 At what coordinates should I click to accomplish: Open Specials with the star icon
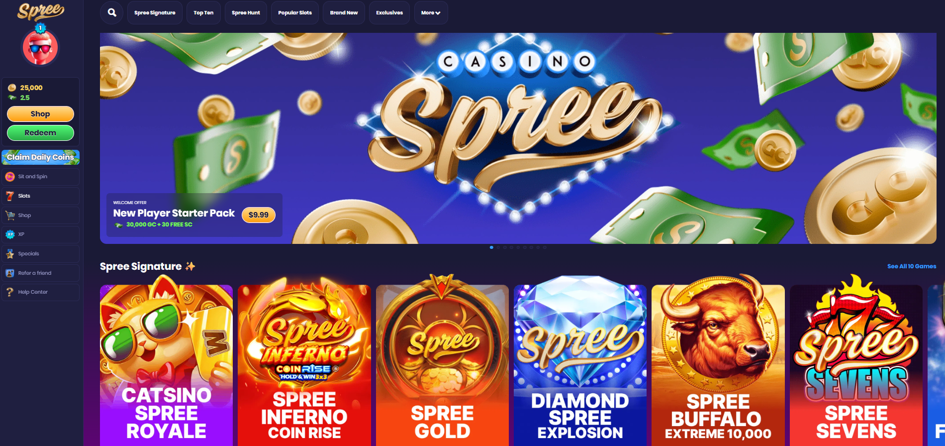pos(40,254)
